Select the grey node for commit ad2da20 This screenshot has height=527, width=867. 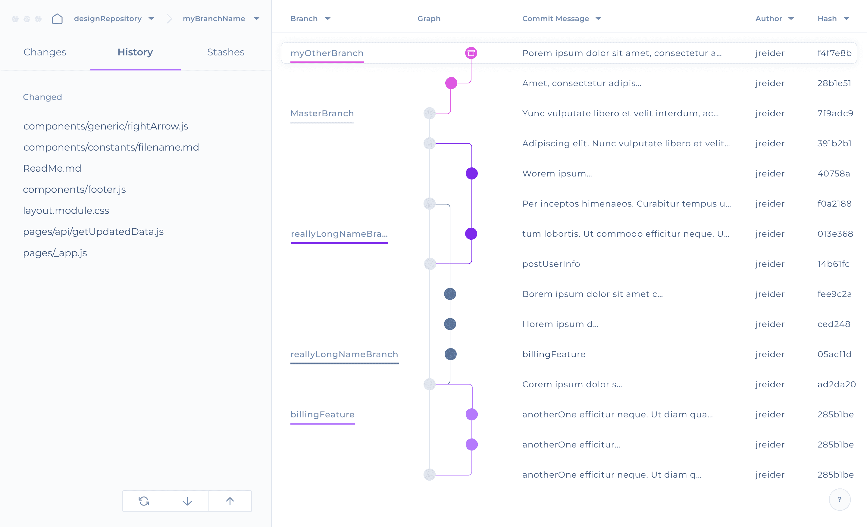[x=429, y=384]
